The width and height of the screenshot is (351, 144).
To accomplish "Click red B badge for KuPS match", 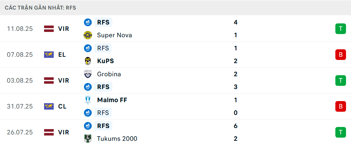I will point(340,55).
